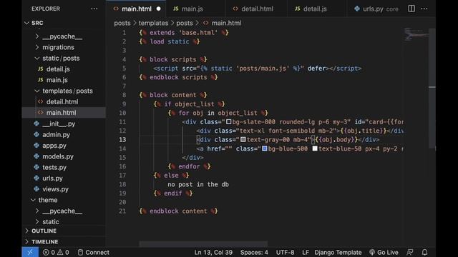The image size is (458, 257).
Task: Open the errors and warnings indicator
Action: (56, 252)
